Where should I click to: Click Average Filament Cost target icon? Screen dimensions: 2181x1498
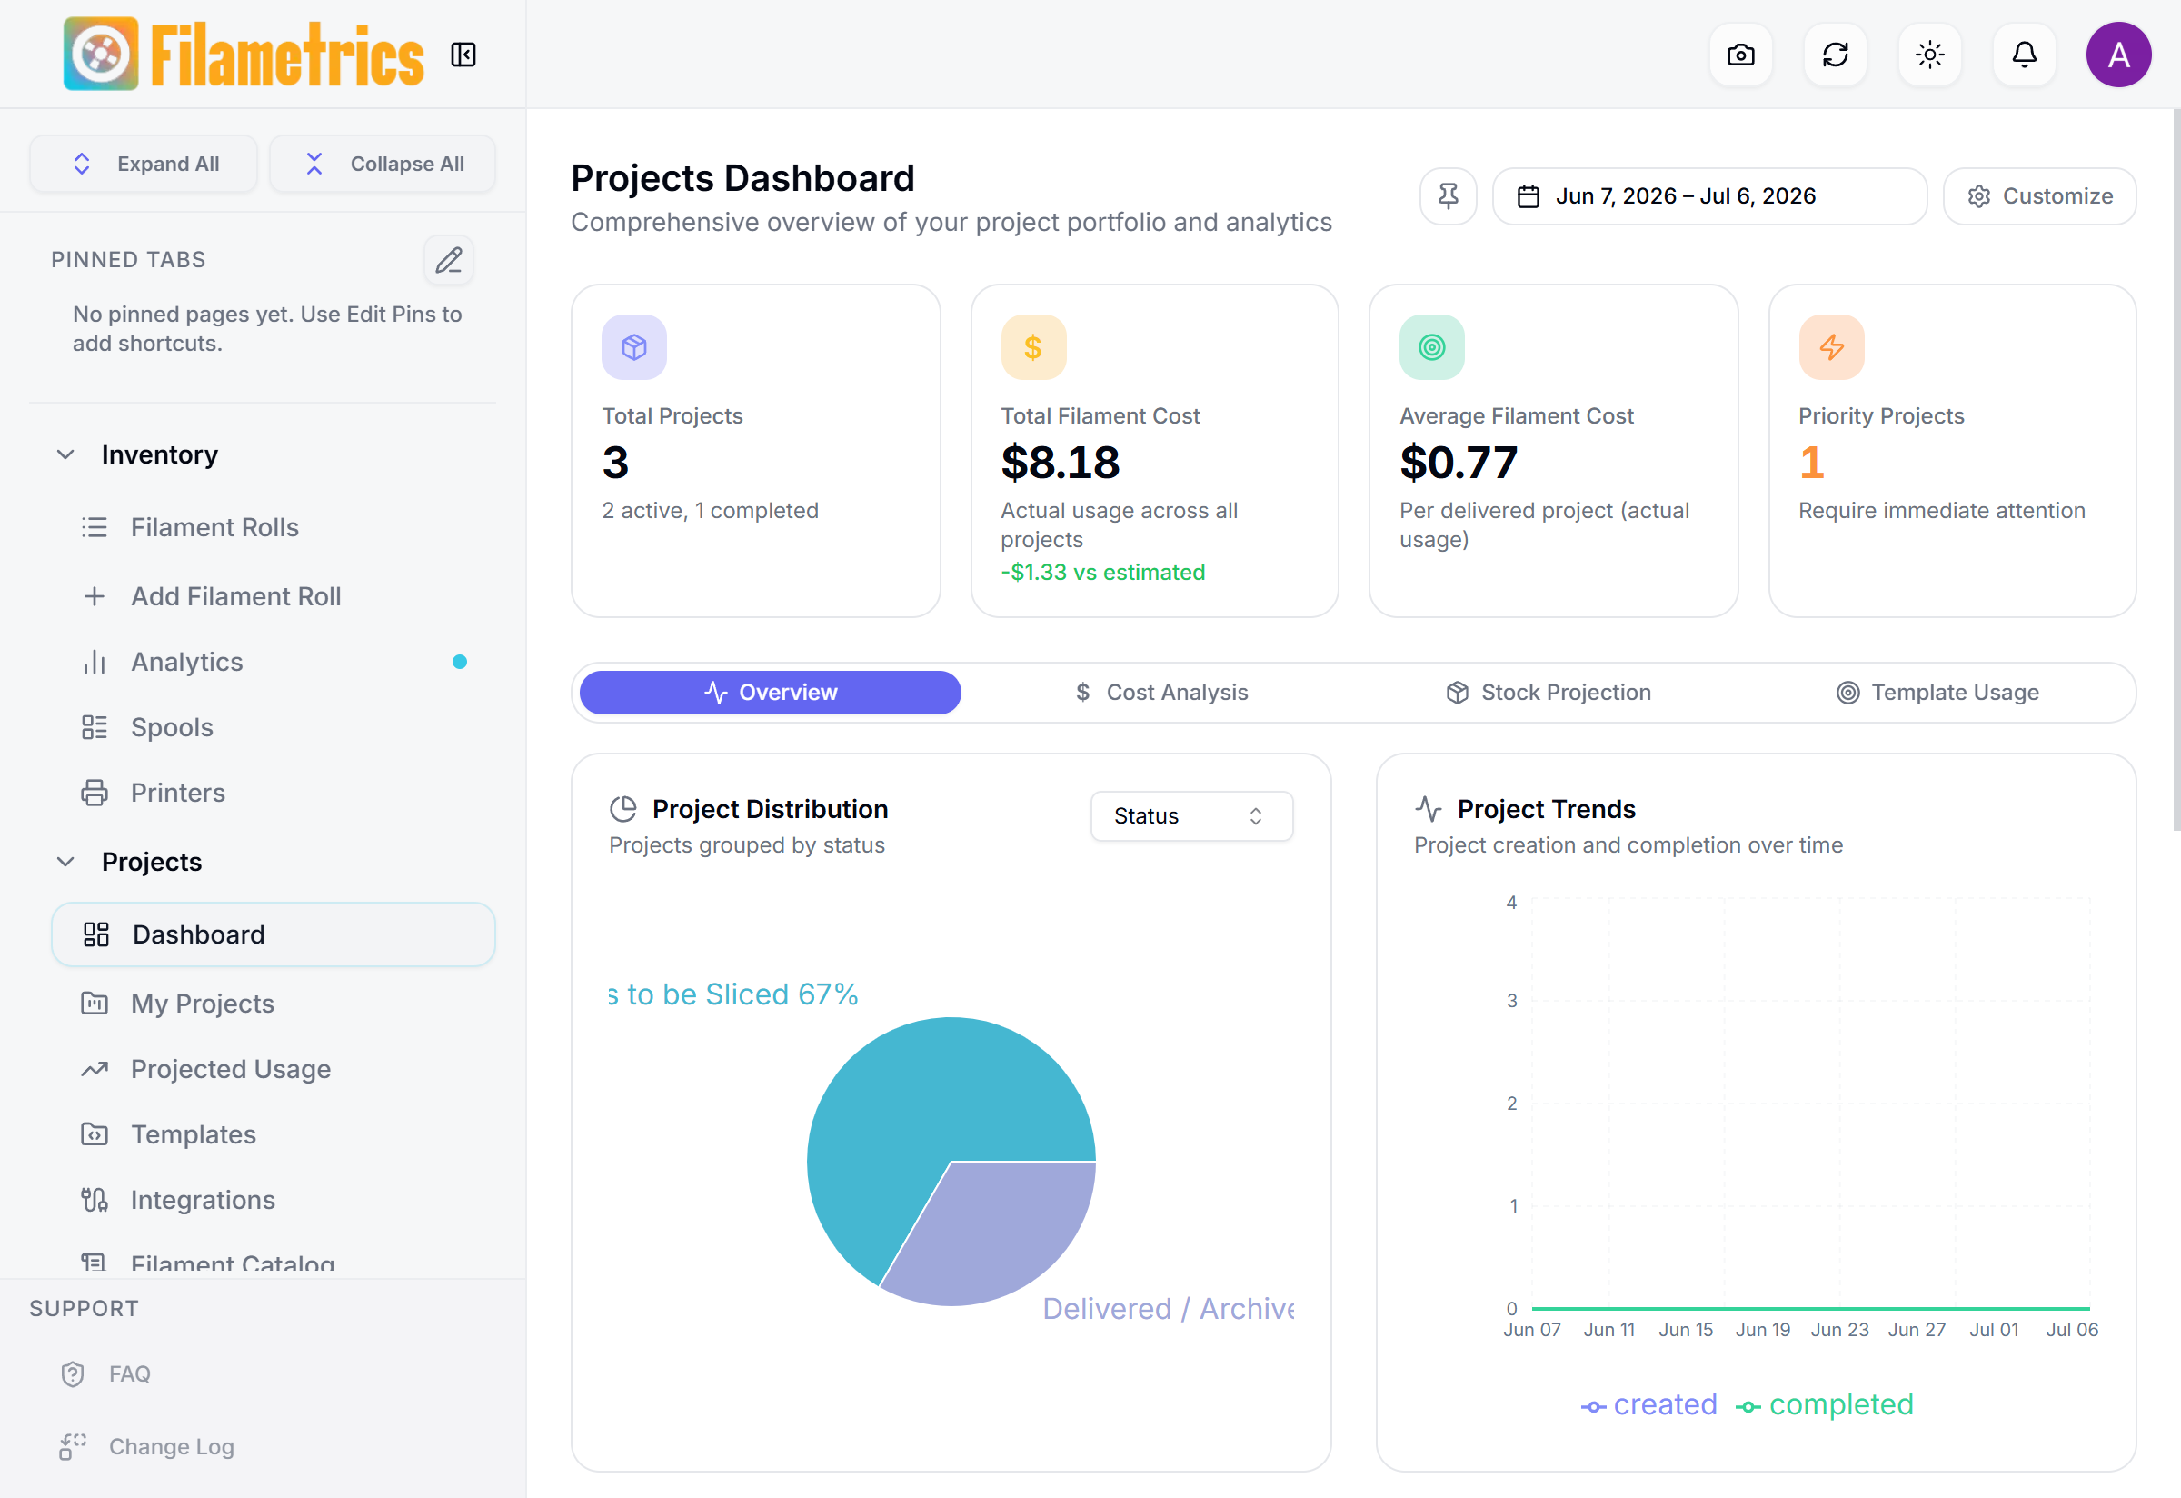click(x=1432, y=347)
